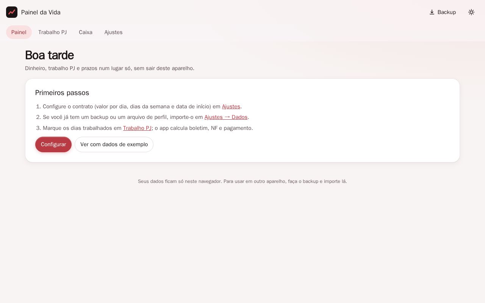Open the Caixa tab
Viewport: 485px width, 303px height.
point(86,32)
